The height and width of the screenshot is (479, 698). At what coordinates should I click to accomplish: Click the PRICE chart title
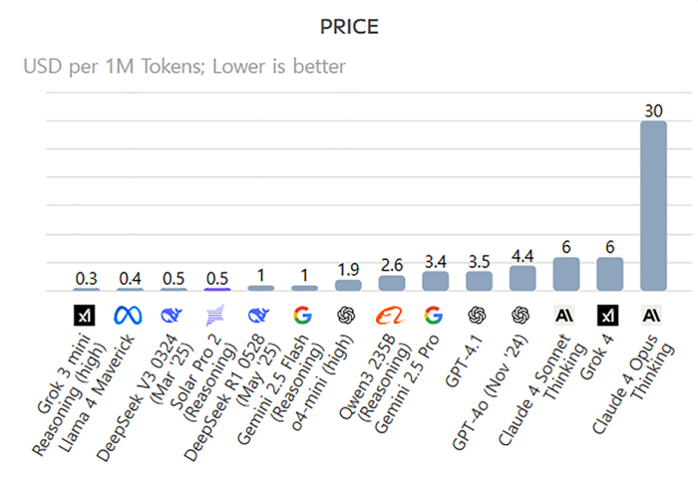click(x=349, y=27)
